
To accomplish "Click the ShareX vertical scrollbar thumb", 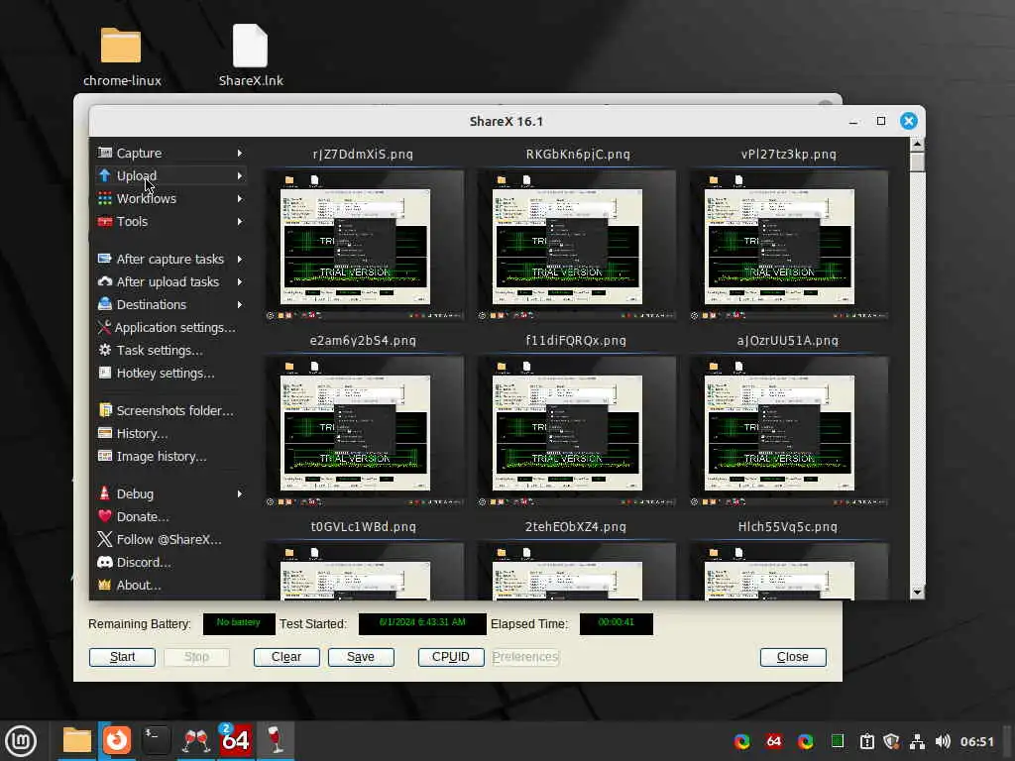I will (917, 162).
